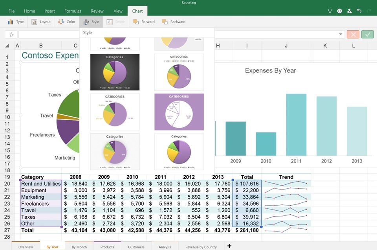Click the Share person icon
This screenshot has width=377, height=250.
click(349, 11)
